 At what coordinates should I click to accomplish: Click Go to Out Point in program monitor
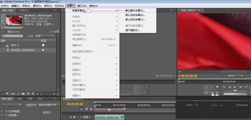(x=212, y=92)
